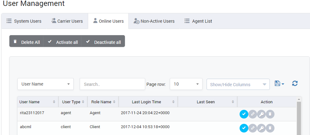Viewport: 310px width, 135px height.
Task: Open the Non-Active Users tab
Action: pos(154,21)
